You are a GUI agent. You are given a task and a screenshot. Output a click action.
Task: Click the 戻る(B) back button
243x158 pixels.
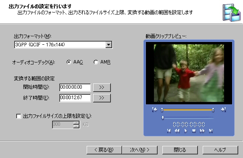tap(104, 150)
